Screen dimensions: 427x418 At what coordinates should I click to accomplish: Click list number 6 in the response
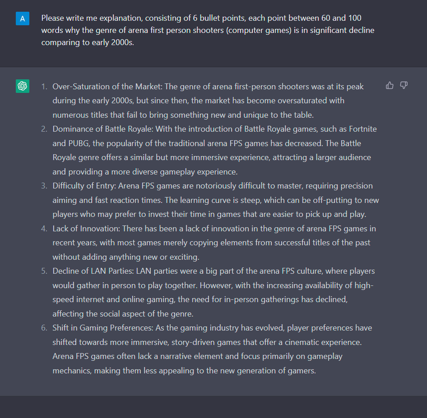click(x=44, y=328)
